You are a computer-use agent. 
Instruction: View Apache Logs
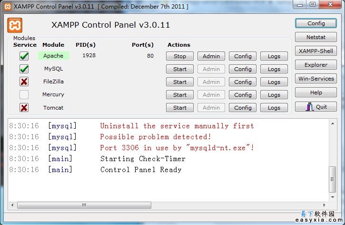274,56
